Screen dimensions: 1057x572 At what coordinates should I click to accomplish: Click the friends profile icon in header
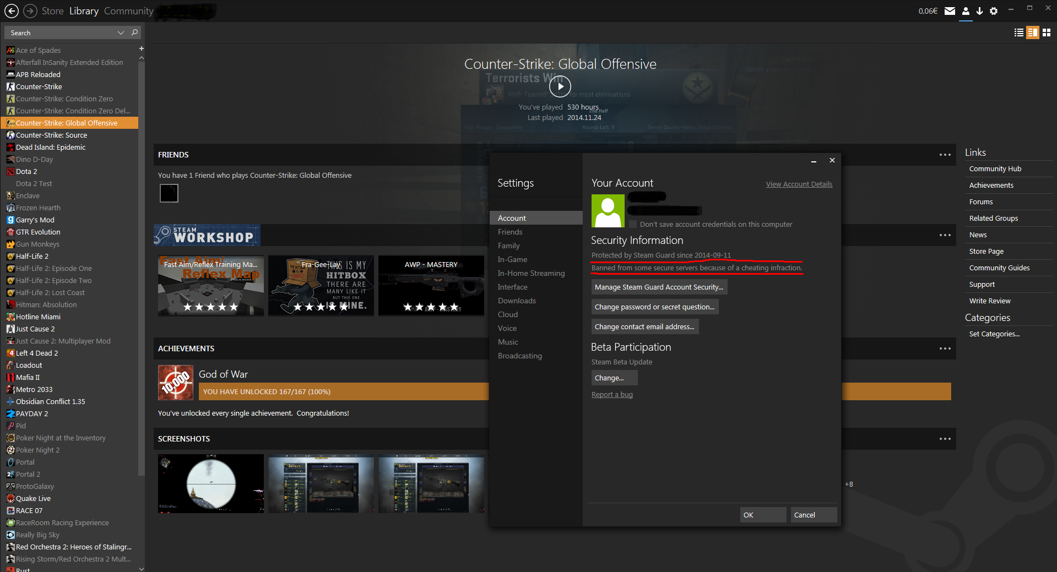pyautogui.click(x=966, y=11)
